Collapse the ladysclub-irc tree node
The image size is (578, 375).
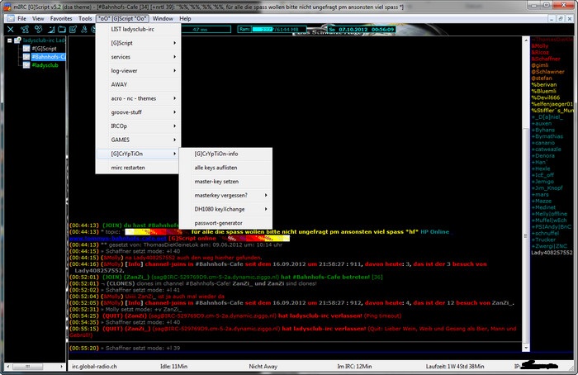pos(9,40)
